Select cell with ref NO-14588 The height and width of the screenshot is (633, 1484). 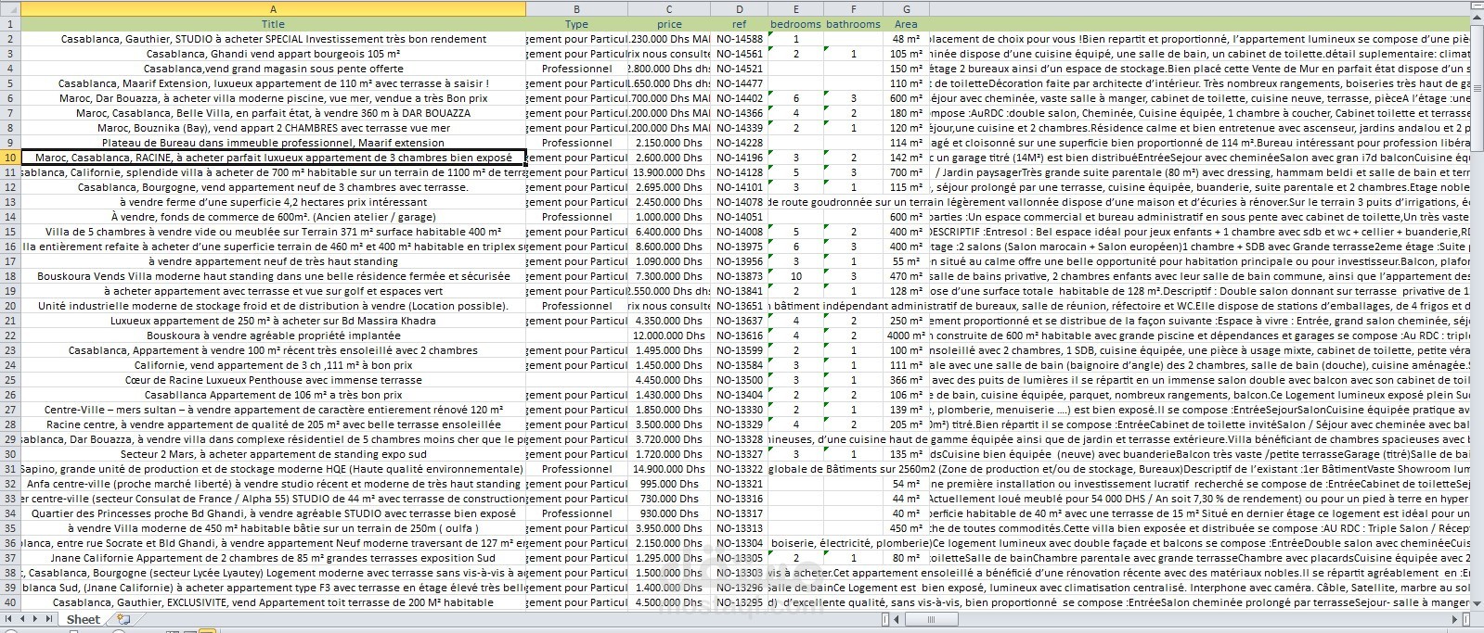click(739, 39)
